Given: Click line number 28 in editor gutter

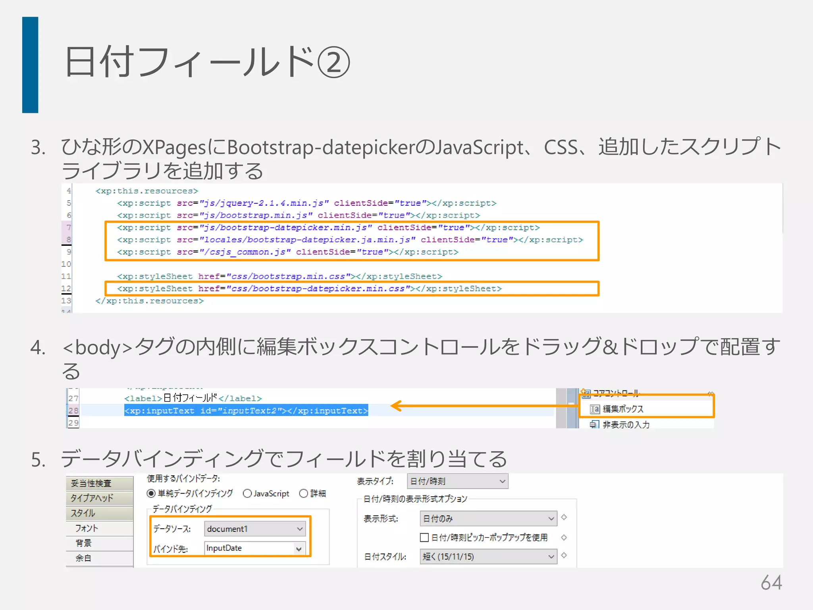Looking at the screenshot, I should pyautogui.click(x=73, y=411).
